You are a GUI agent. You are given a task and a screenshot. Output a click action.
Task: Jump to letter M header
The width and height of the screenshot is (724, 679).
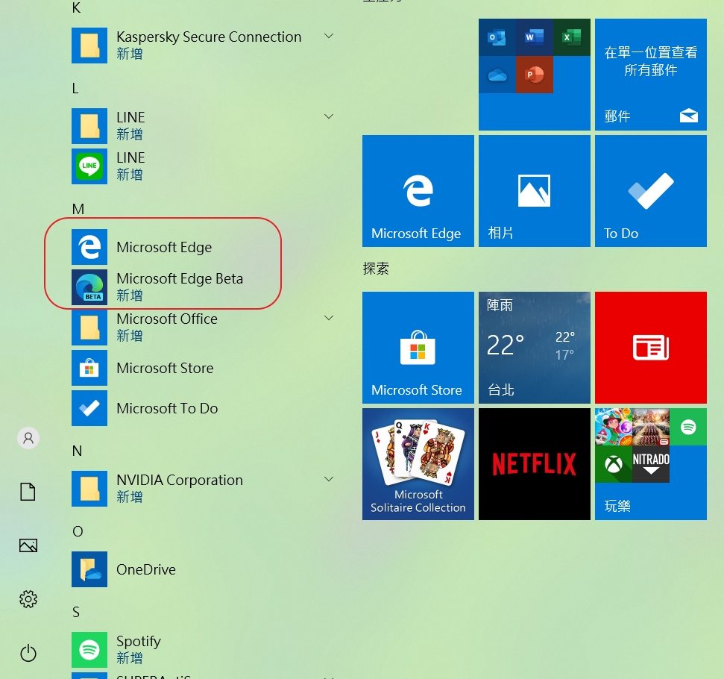(x=78, y=209)
